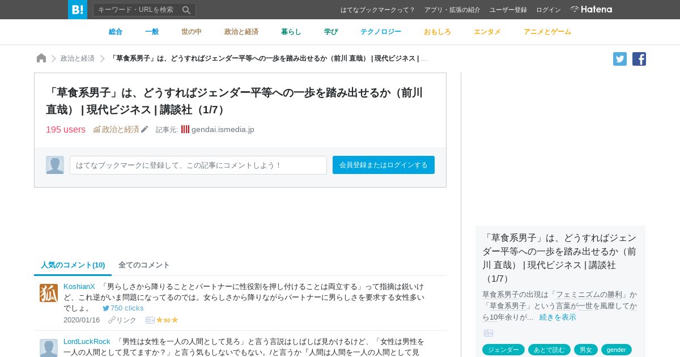The width and height of the screenshot is (680, 357).
Task: Switch to the 全てのコメント tab
Action: tap(144, 265)
